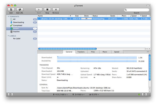
Task: Open the upload speed limit dropdown
Action: [x=78, y=95]
